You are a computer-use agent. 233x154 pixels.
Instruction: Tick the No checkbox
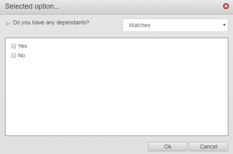coord(14,55)
